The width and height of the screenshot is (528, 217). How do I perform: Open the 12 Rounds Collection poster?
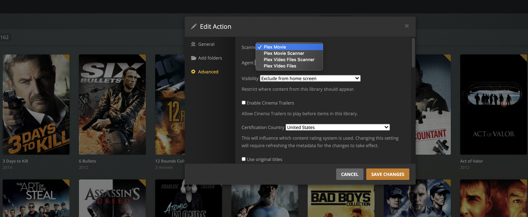pyautogui.click(x=170, y=105)
